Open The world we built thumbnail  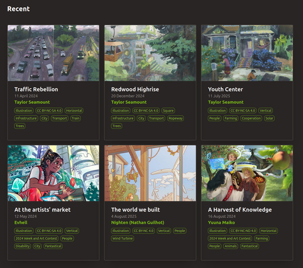coord(150,174)
